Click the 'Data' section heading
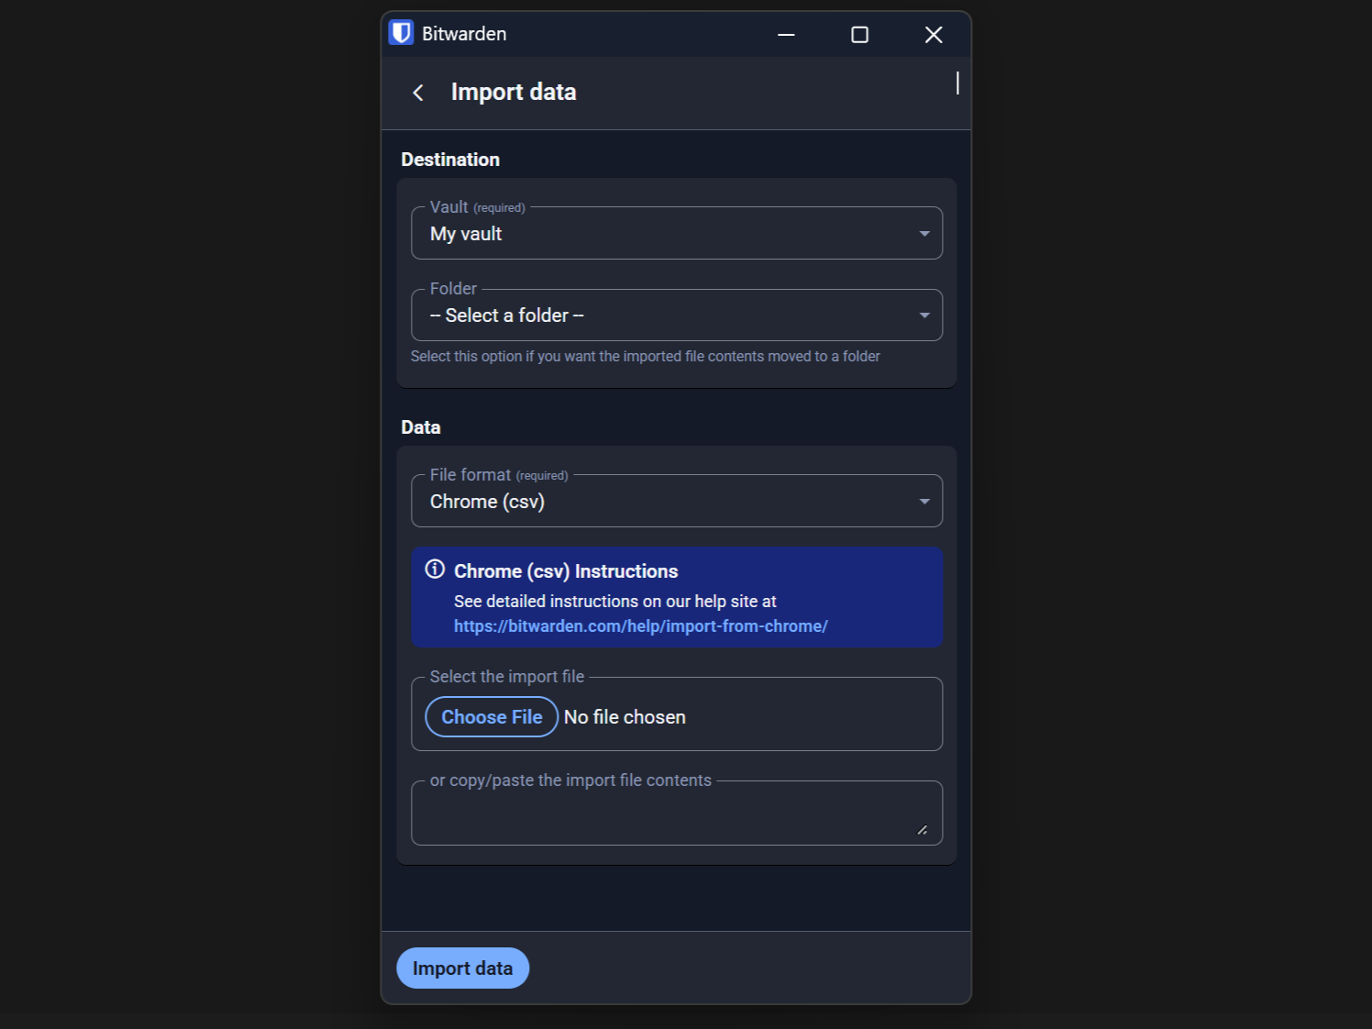1372x1029 pixels. [421, 427]
